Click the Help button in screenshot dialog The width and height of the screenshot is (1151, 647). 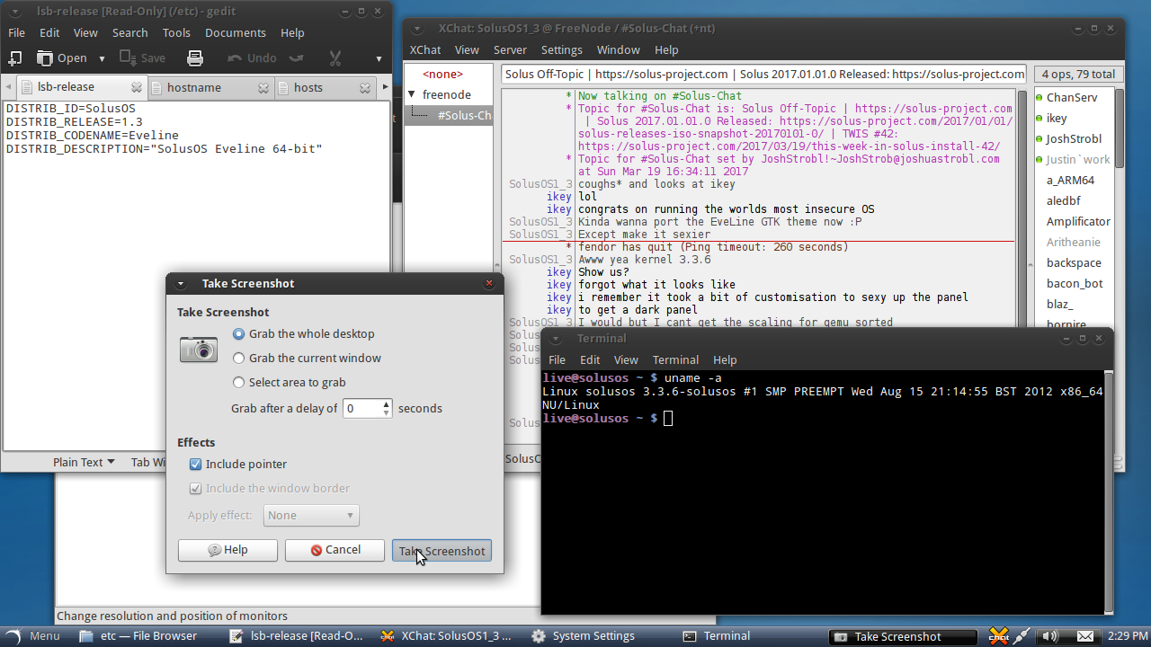[x=228, y=550]
